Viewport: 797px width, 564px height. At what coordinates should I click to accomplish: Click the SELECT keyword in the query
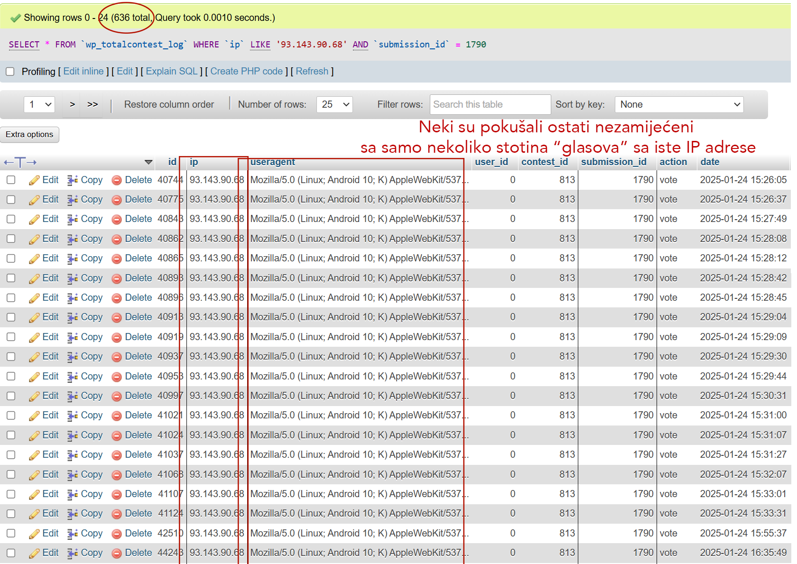[24, 45]
